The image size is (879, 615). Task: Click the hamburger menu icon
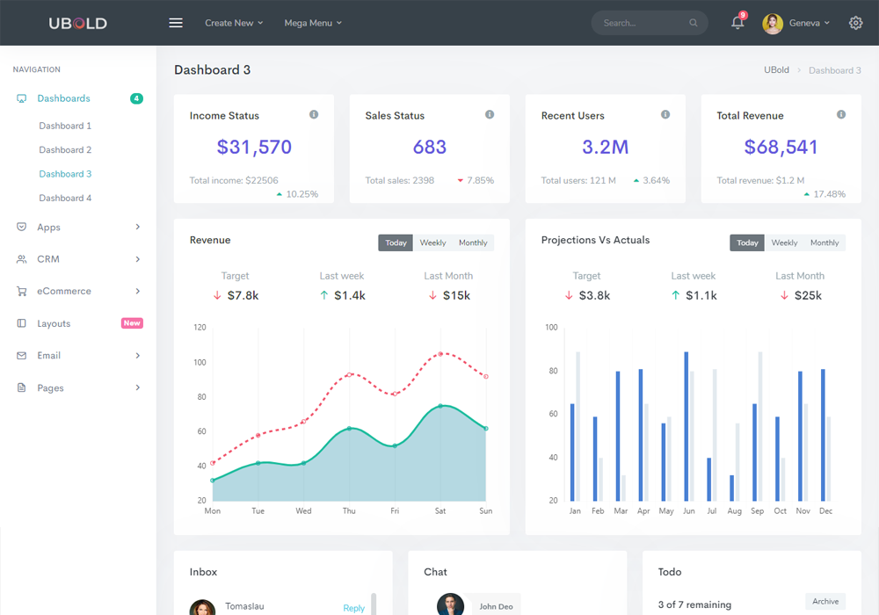pyautogui.click(x=176, y=23)
